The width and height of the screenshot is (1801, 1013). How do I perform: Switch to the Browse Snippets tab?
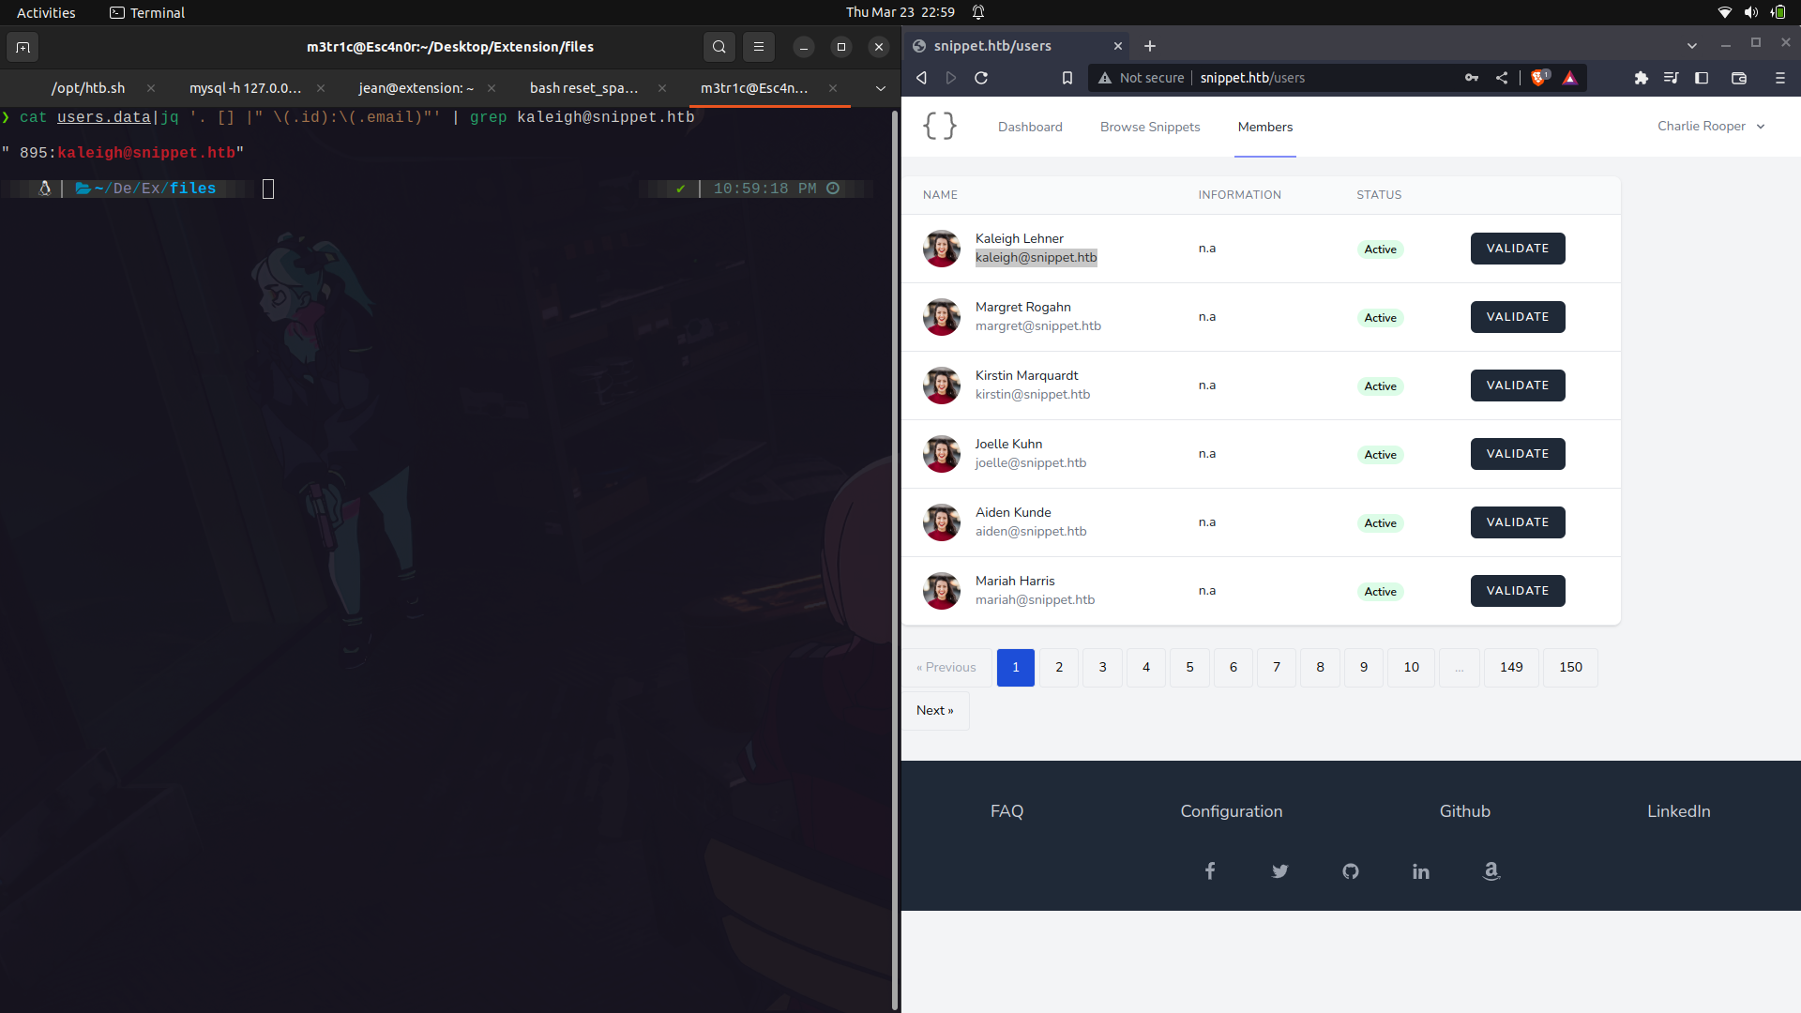tap(1150, 127)
